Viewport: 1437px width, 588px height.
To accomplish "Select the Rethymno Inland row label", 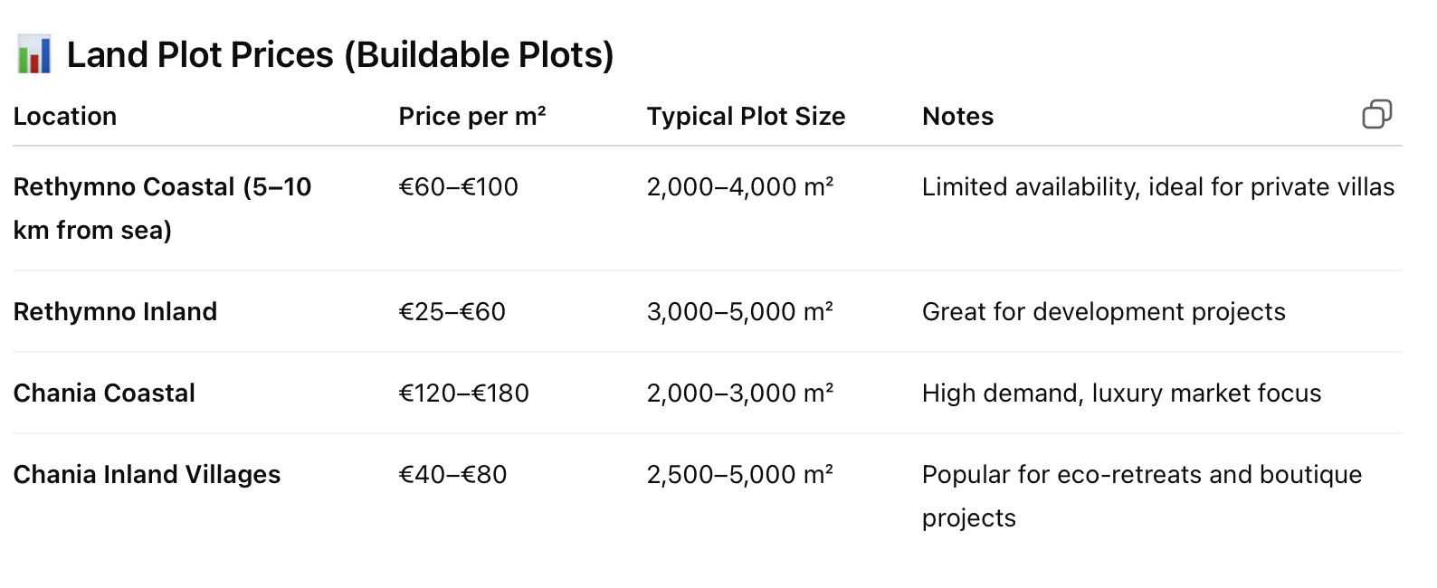I will click(x=115, y=312).
